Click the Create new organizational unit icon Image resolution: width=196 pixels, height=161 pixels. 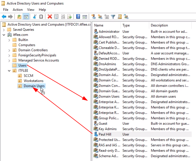[x=106, y=17]
